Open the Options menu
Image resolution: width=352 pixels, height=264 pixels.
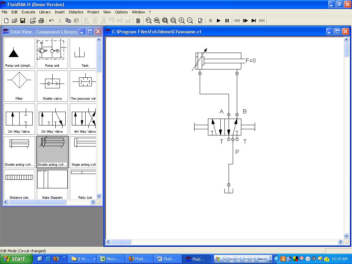click(121, 12)
